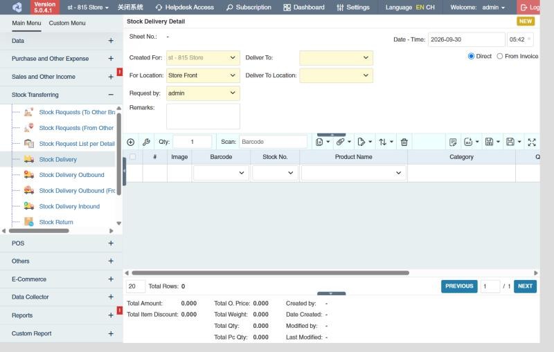Open Subscription in top bar
The height and width of the screenshot is (352, 554).
(x=249, y=8)
